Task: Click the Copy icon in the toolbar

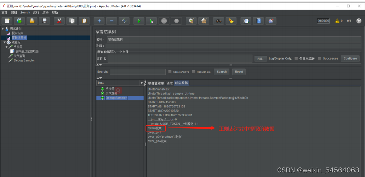Action: (x=72, y=21)
